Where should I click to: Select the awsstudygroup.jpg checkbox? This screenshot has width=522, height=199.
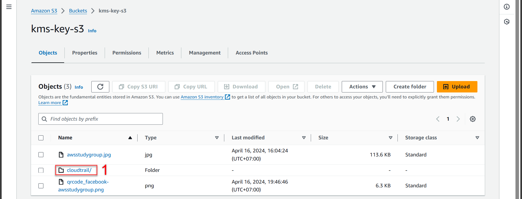point(41,155)
